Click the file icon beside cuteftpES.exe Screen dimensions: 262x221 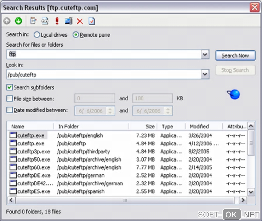click(13, 191)
